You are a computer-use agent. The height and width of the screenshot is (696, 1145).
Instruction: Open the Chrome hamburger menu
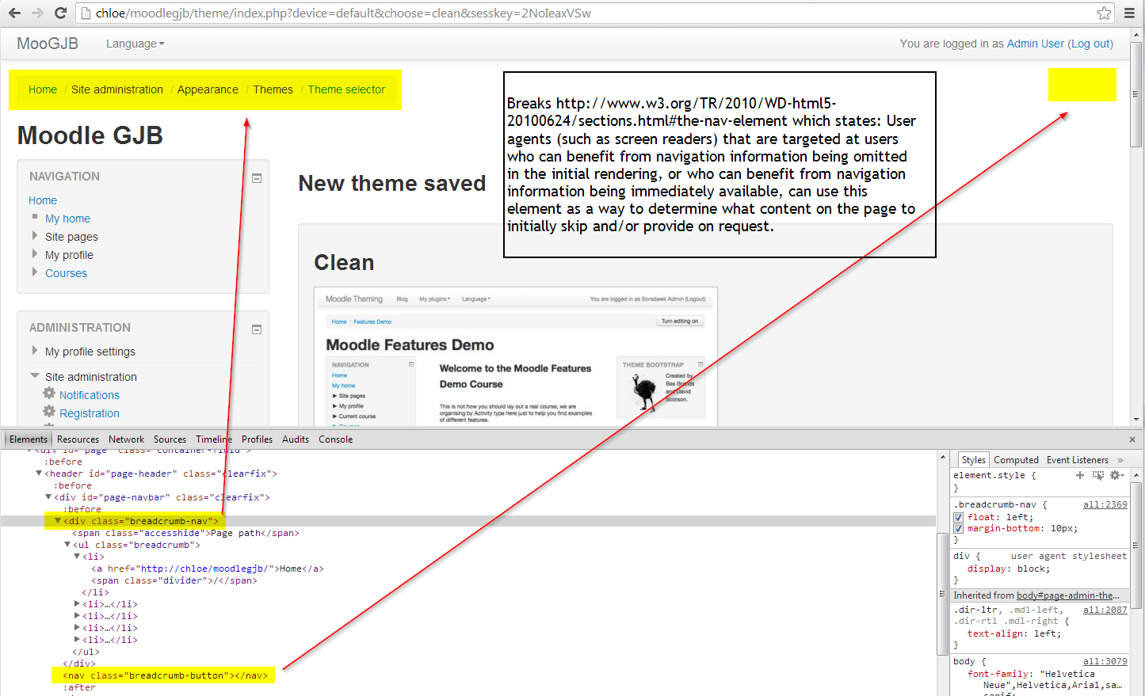[1130, 13]
